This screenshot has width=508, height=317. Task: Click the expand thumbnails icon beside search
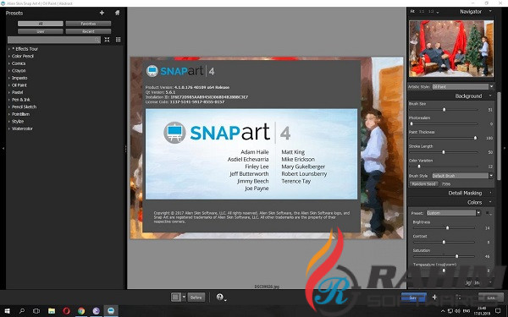coord(107,40)
